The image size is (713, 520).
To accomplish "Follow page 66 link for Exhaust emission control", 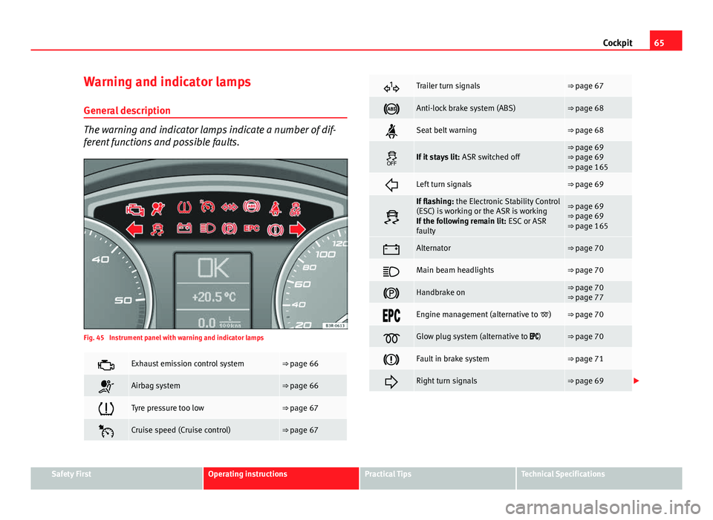I will [300, 363].
